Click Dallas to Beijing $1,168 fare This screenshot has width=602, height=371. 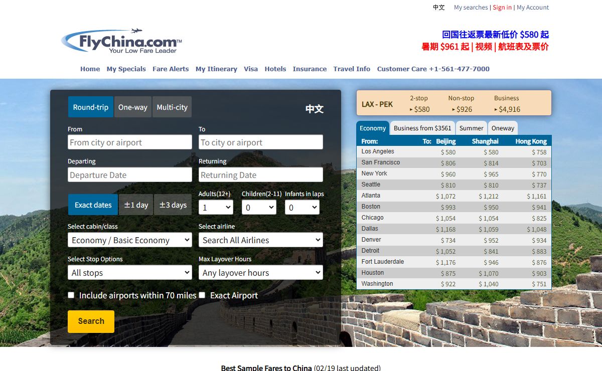tap(445, 230)
